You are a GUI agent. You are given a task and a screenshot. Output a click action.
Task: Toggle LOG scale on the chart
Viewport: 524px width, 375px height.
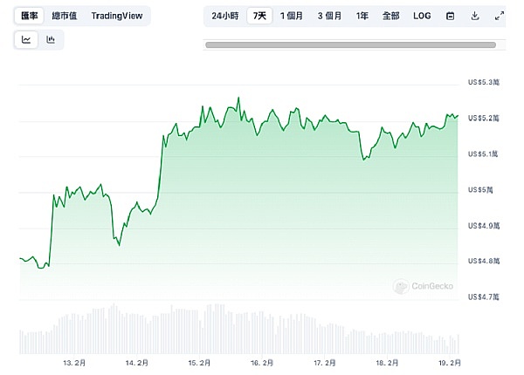click(422, 16)
